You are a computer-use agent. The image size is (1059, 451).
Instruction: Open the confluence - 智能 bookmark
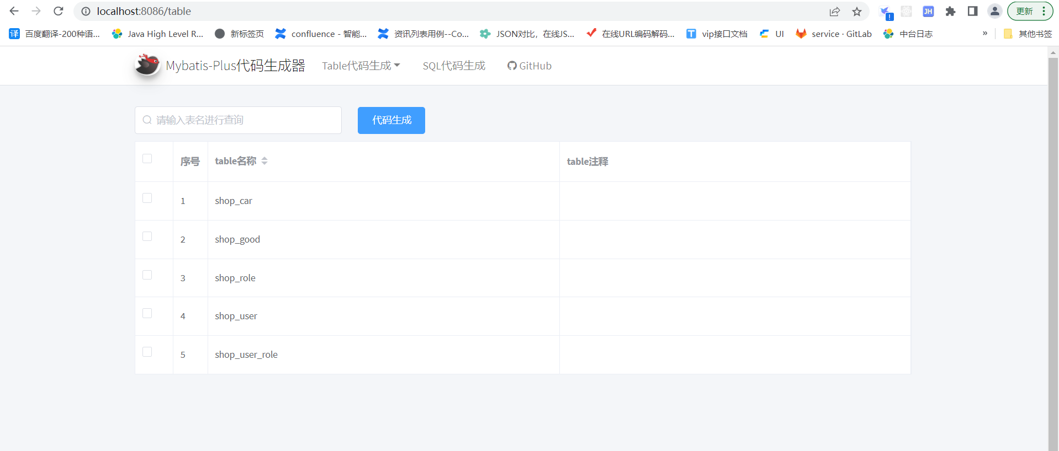(321, 34)
